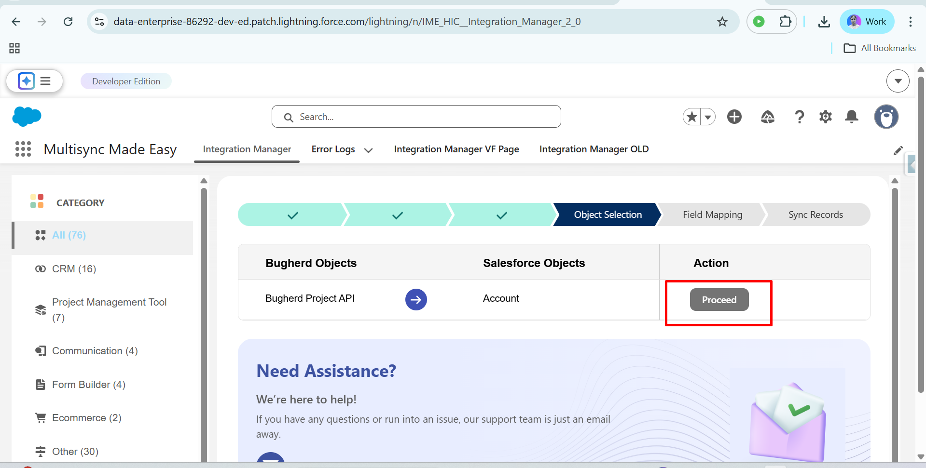Viewport: 926px width, 468px height.
Task: Expand the Error Logs tab dropdown chevron
Action: click(x=368, y=150)
